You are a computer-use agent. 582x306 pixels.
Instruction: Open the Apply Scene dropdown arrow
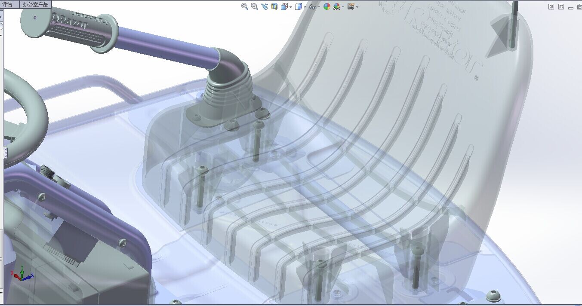(x=343, y=7)
